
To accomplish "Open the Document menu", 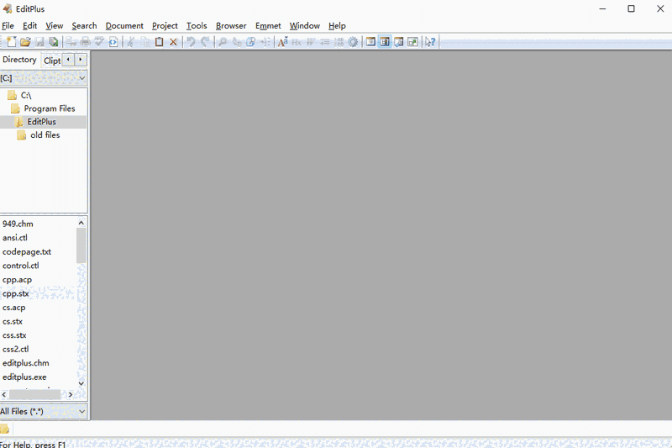I will pos(124,26).
